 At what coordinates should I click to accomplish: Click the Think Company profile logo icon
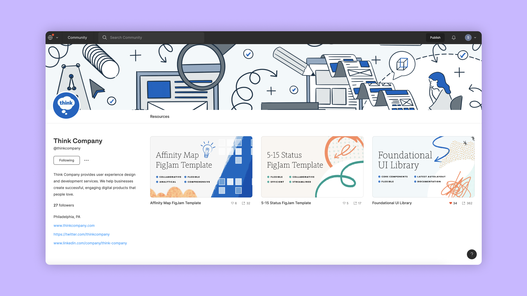coord(66,105)
